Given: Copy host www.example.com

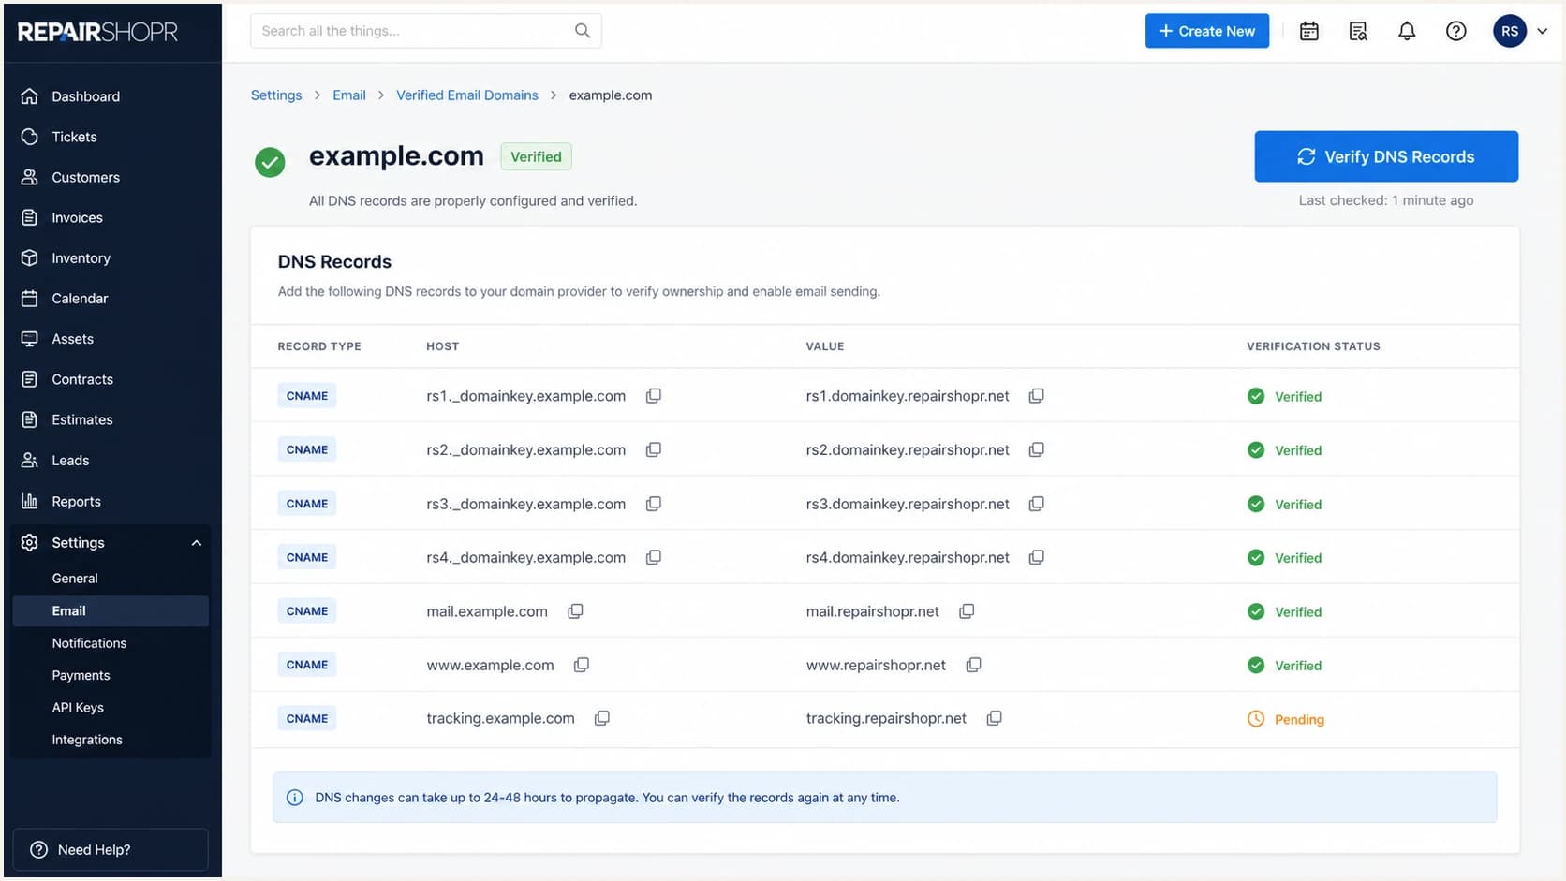Looking at the screenshot, I should (582, 665).
